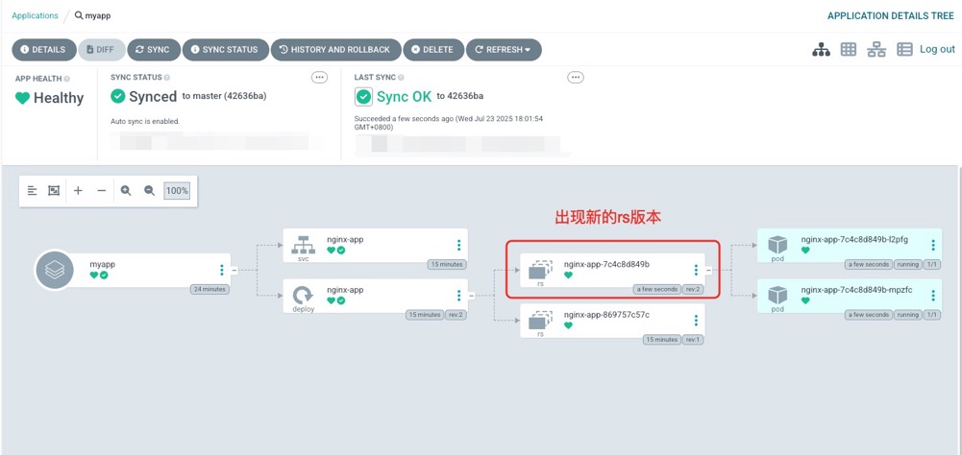Switch to the list view icon
Screen dimensions: 962x455
click(x=904, y=50)
